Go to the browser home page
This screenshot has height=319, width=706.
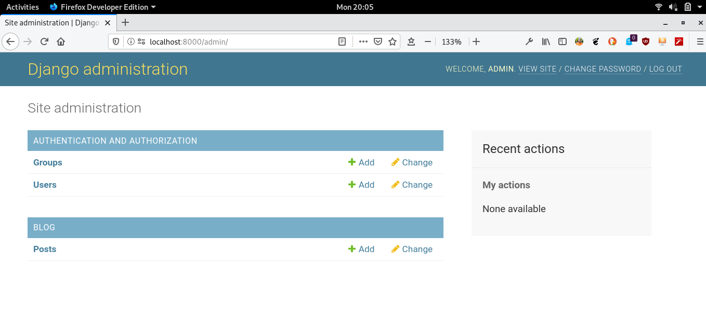pyautogui.click(x=61, y=41)
